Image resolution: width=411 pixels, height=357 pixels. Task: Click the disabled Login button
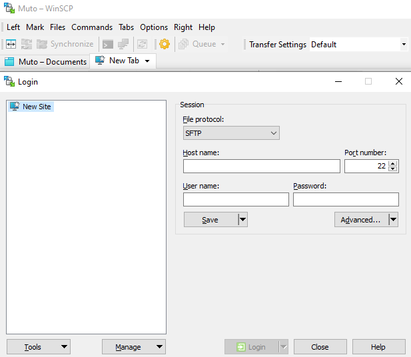(251, 347)
